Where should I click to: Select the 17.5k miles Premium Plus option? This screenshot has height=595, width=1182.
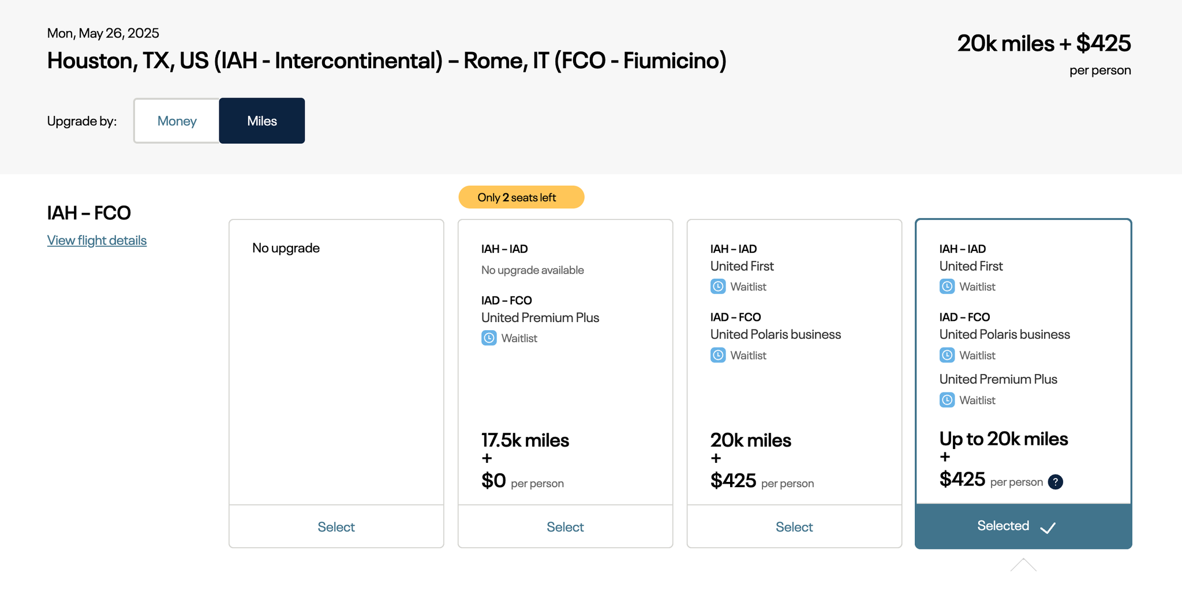coord(566,527)
